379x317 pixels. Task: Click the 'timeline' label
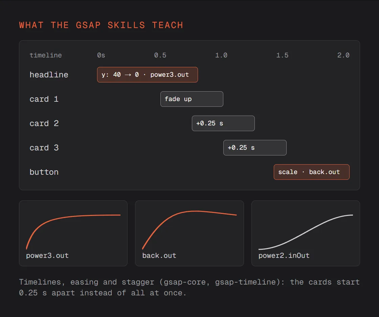click(46, 55)
